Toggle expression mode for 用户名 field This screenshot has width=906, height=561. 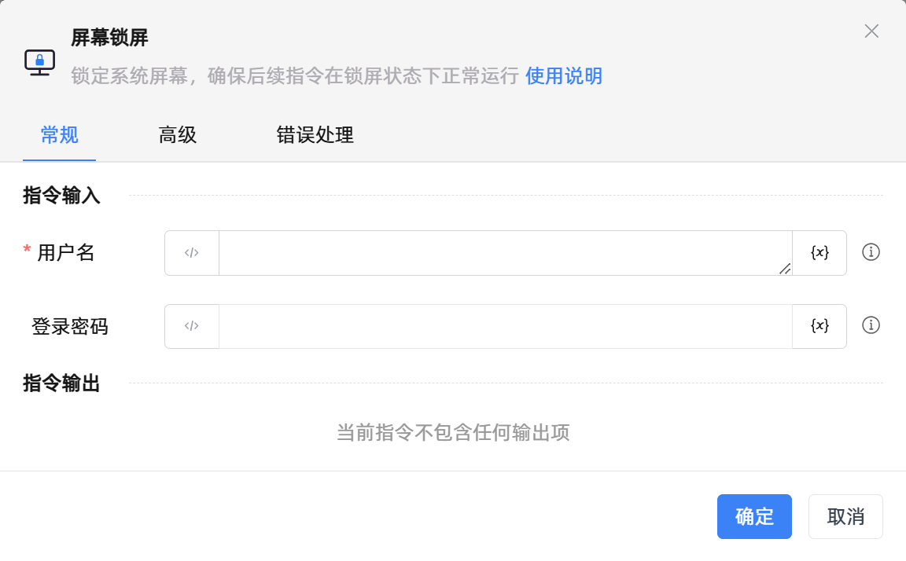coord(192,253)
